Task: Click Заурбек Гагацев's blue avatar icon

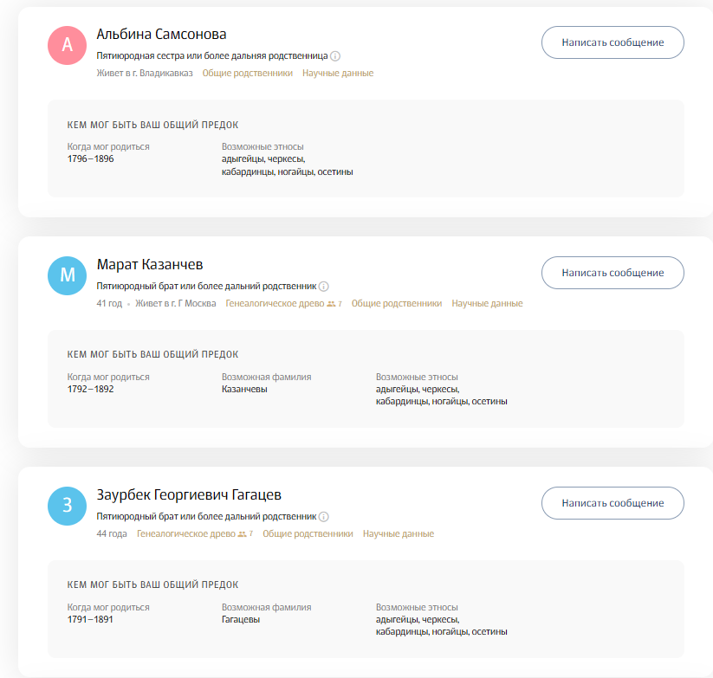Action: [68, 506]
